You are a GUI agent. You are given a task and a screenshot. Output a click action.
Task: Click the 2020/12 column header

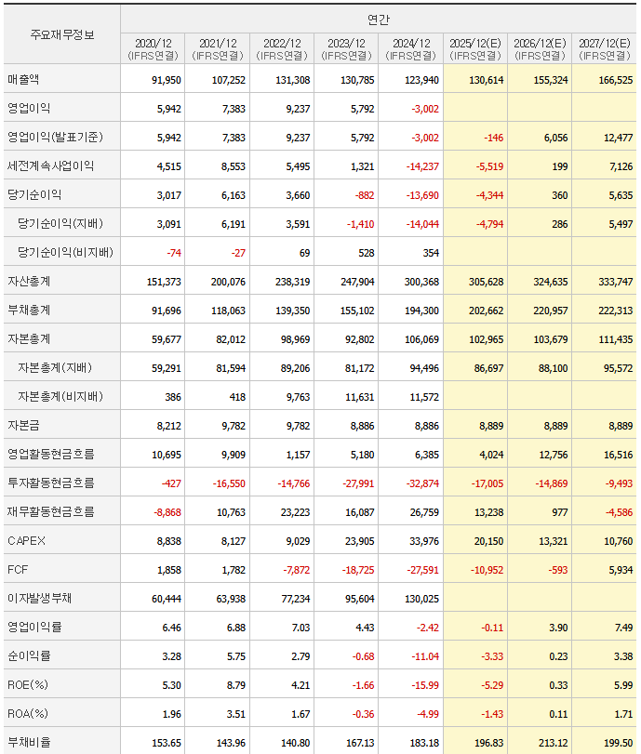coord(153,49)
